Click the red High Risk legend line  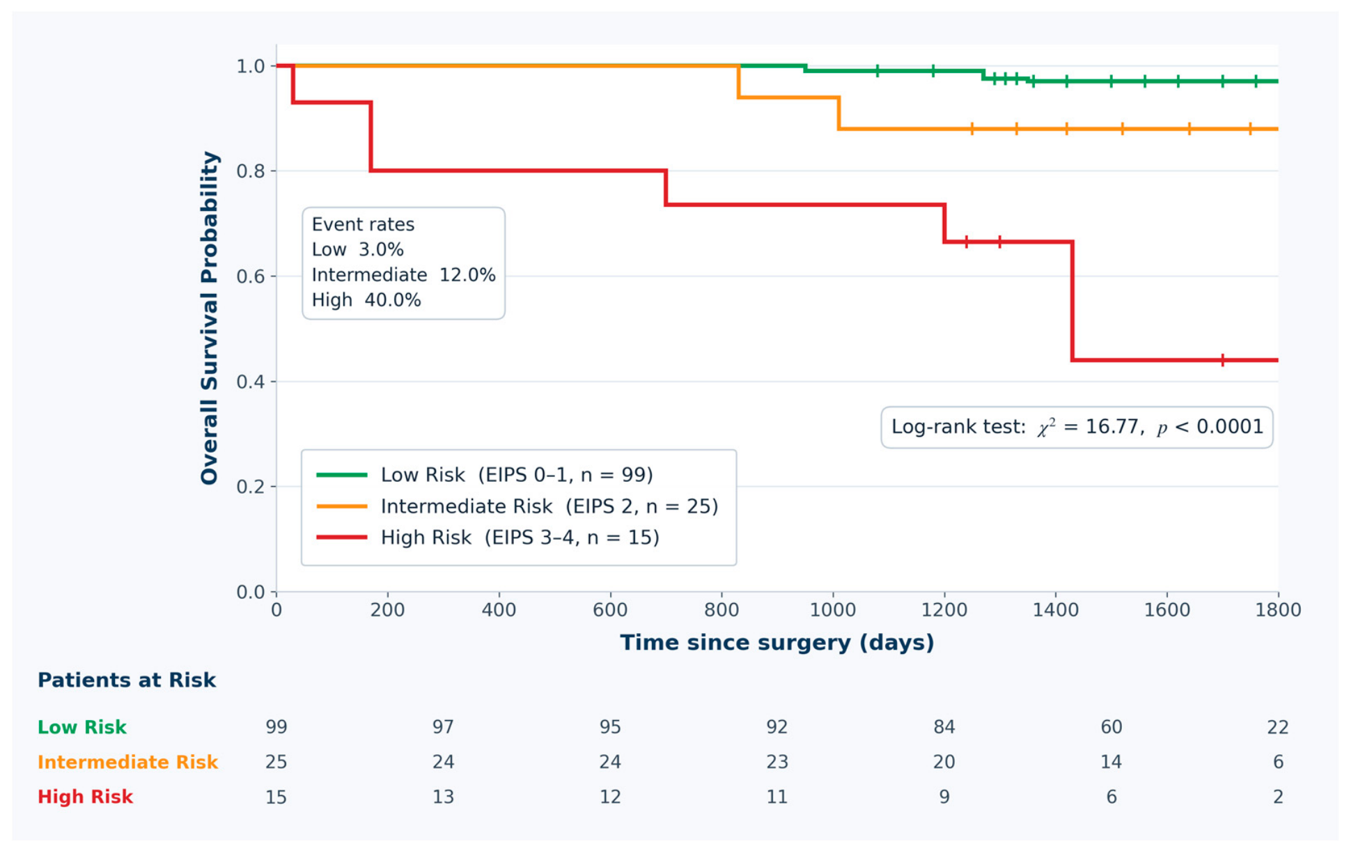click(341, 538)
